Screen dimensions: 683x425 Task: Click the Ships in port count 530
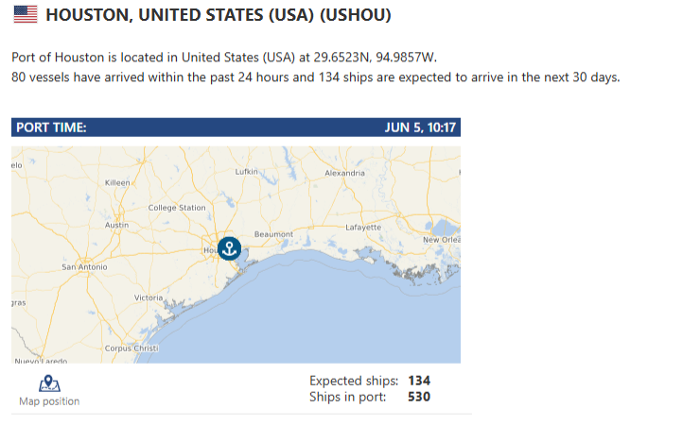(x=419, y=397)
